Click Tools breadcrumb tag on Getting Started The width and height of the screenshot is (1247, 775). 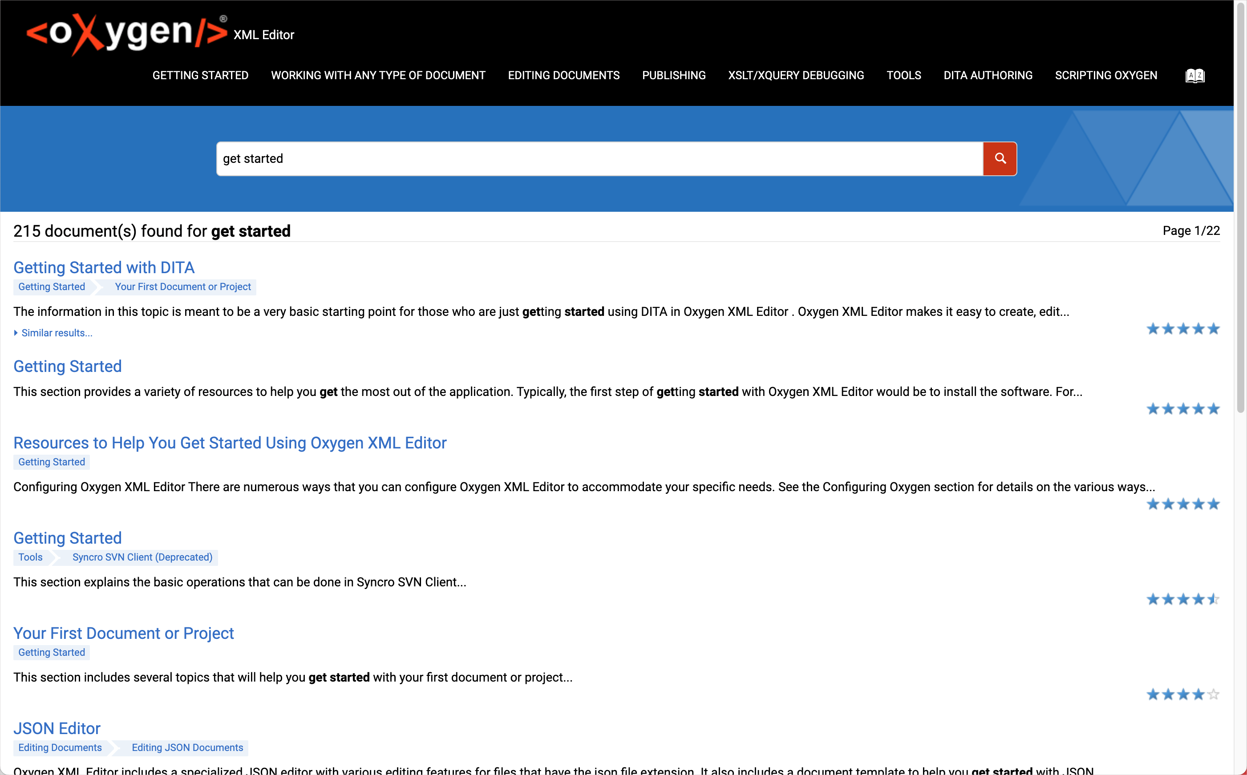[30, 557]
